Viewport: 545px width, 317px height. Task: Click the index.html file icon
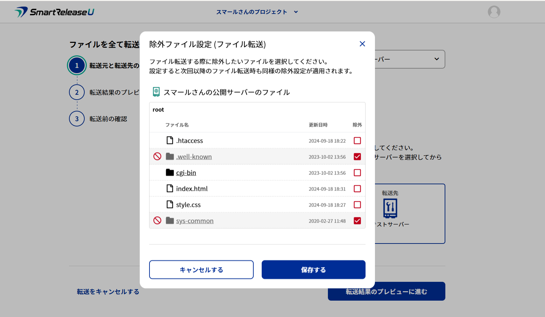(170, 188)
